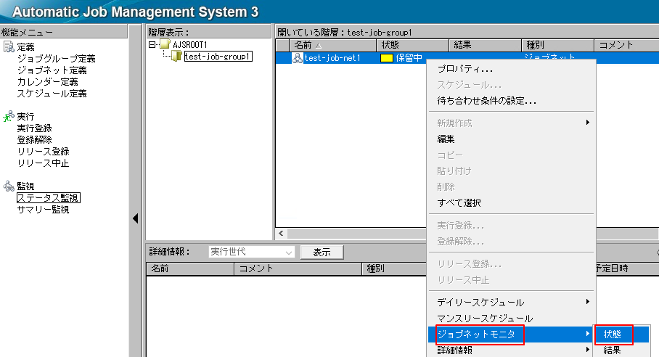This screenshot has width=659, height=357.
Task: Click the 定義 section icon
Action: (9, 46)
